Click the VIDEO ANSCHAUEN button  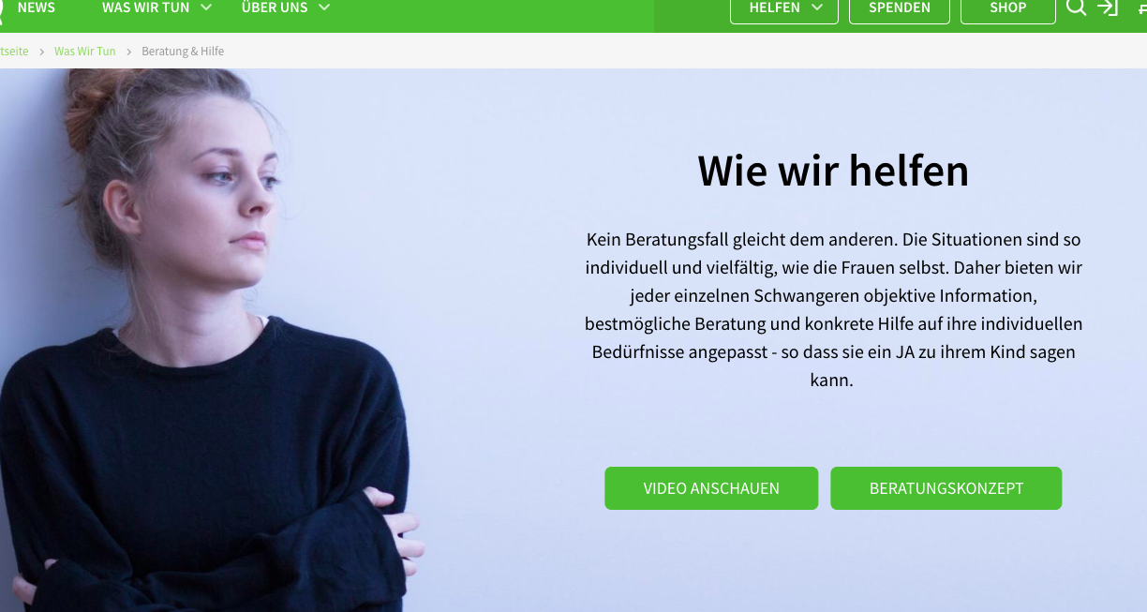(x=711, y=488)
